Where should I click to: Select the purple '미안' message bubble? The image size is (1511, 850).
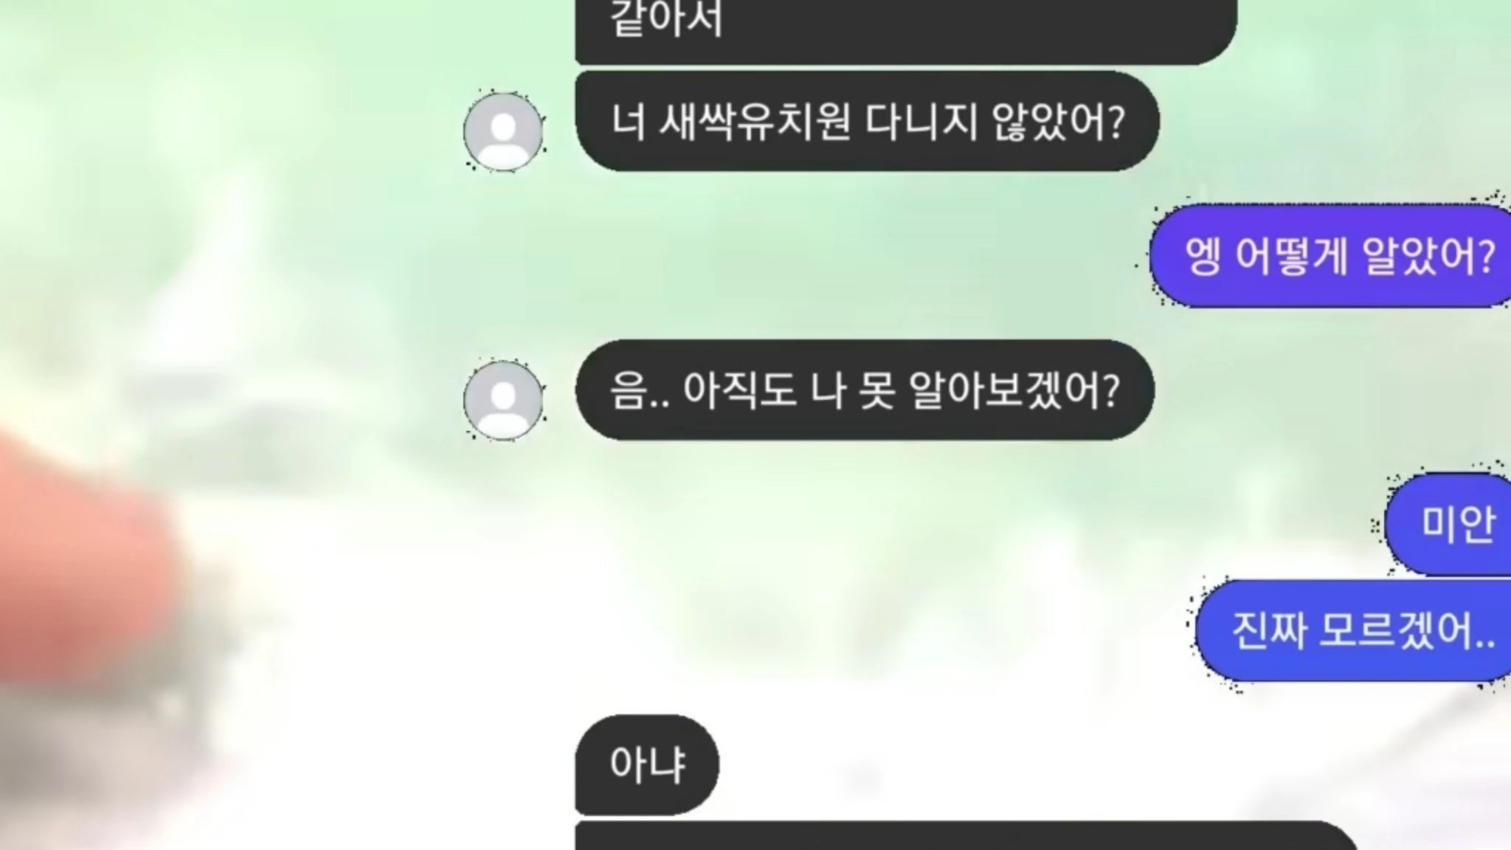1448,525
